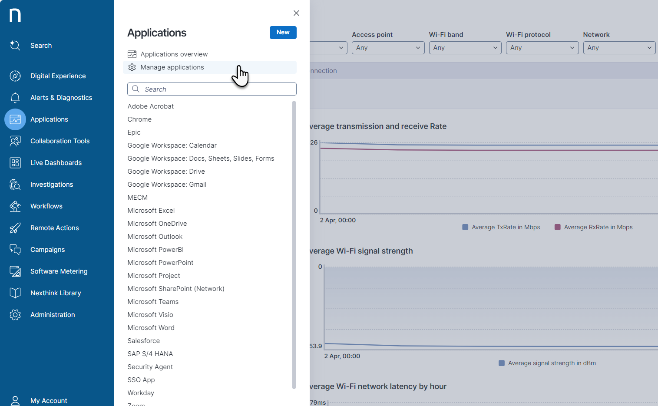Toggle the Average signal strength legend swatch
The height and width of the screenshot is (406, 658).
[502, 363]
